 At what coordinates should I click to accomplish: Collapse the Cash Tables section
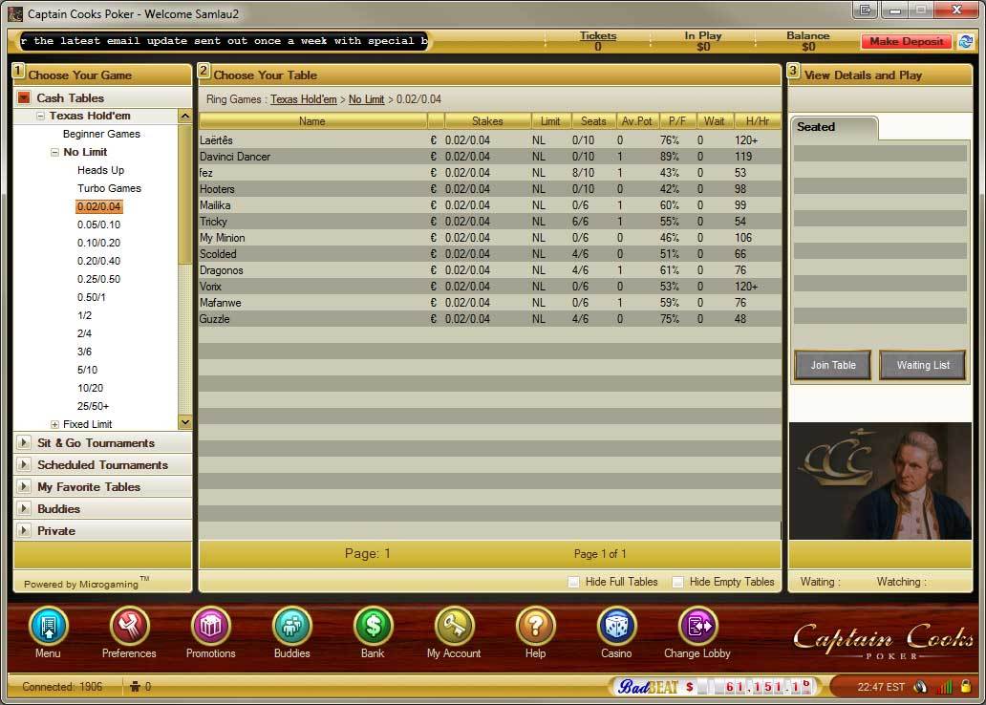(x=24, y=97)
